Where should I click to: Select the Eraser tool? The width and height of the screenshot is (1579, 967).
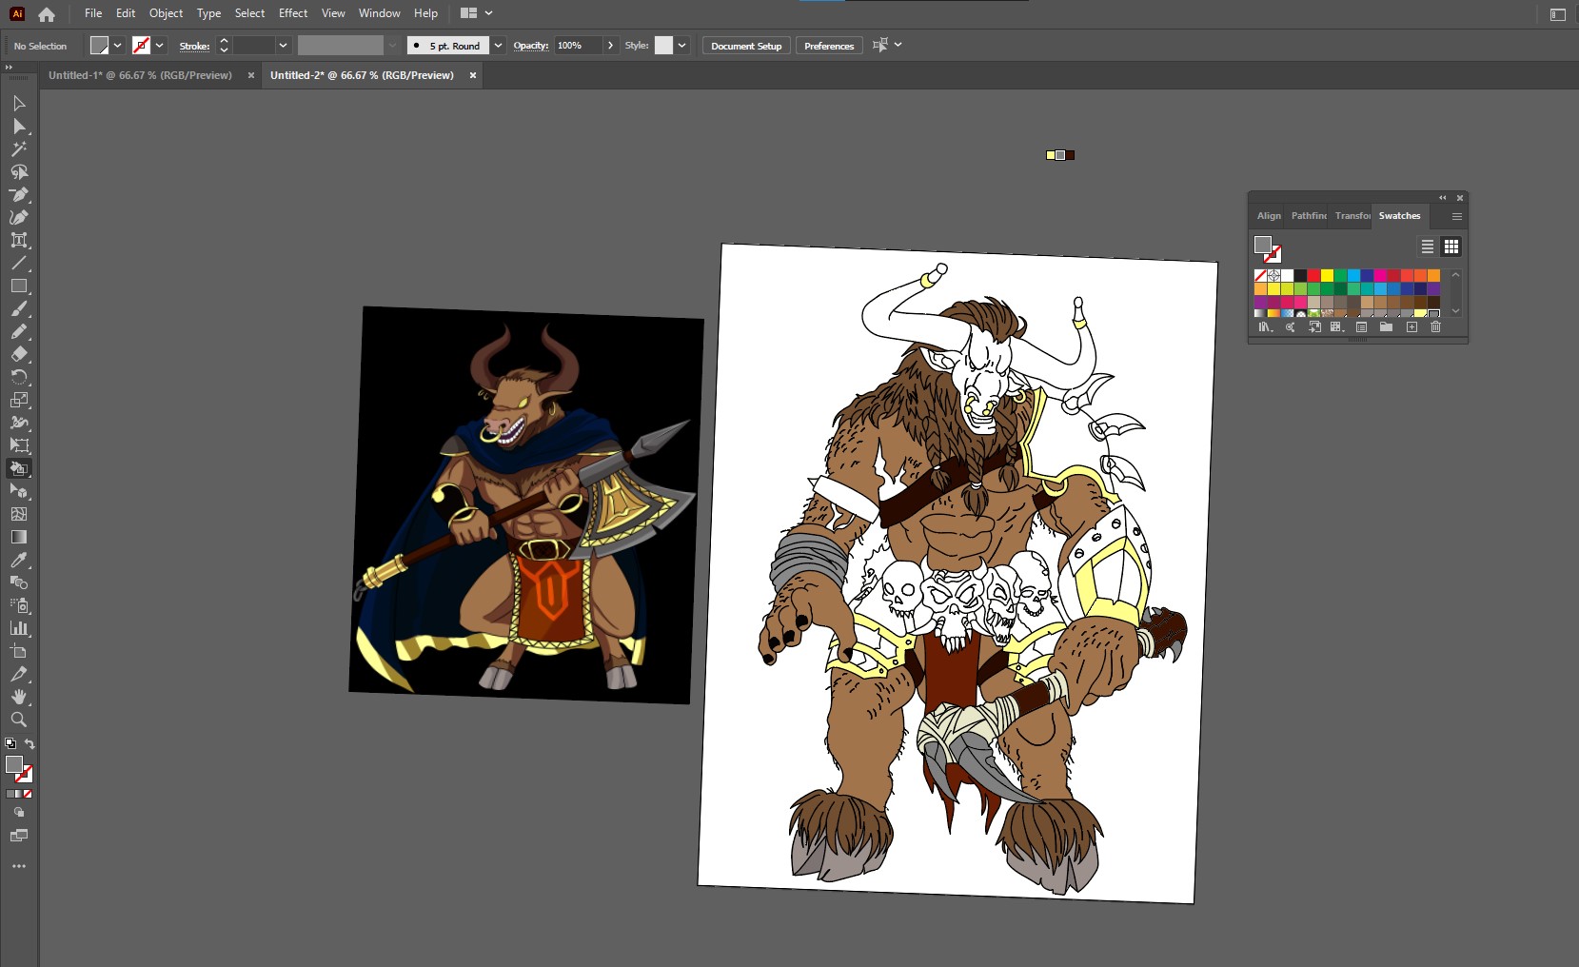pos(19,354)
